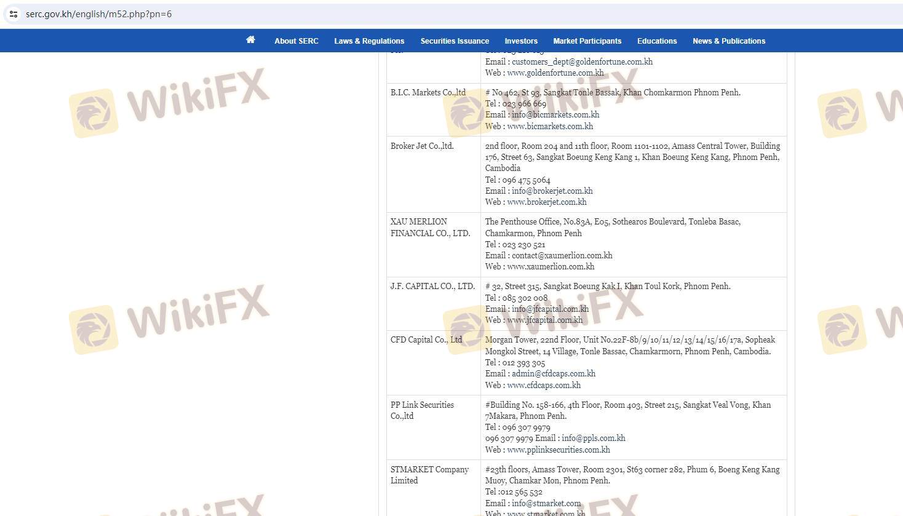Screen dimensions: 903x516
Task: Open the About SERC menu
Action: click(x=296, y=41)
